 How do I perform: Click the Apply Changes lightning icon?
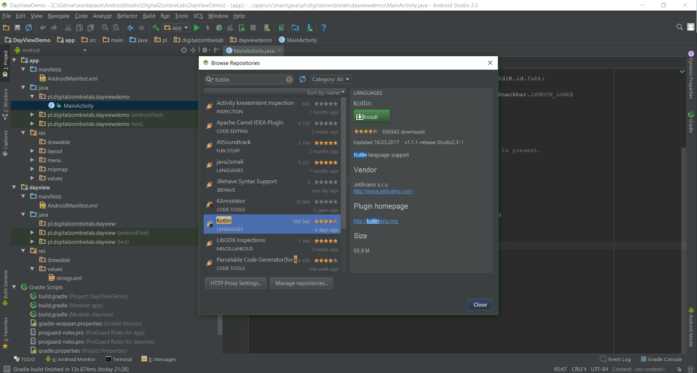[x=208, y=28]
